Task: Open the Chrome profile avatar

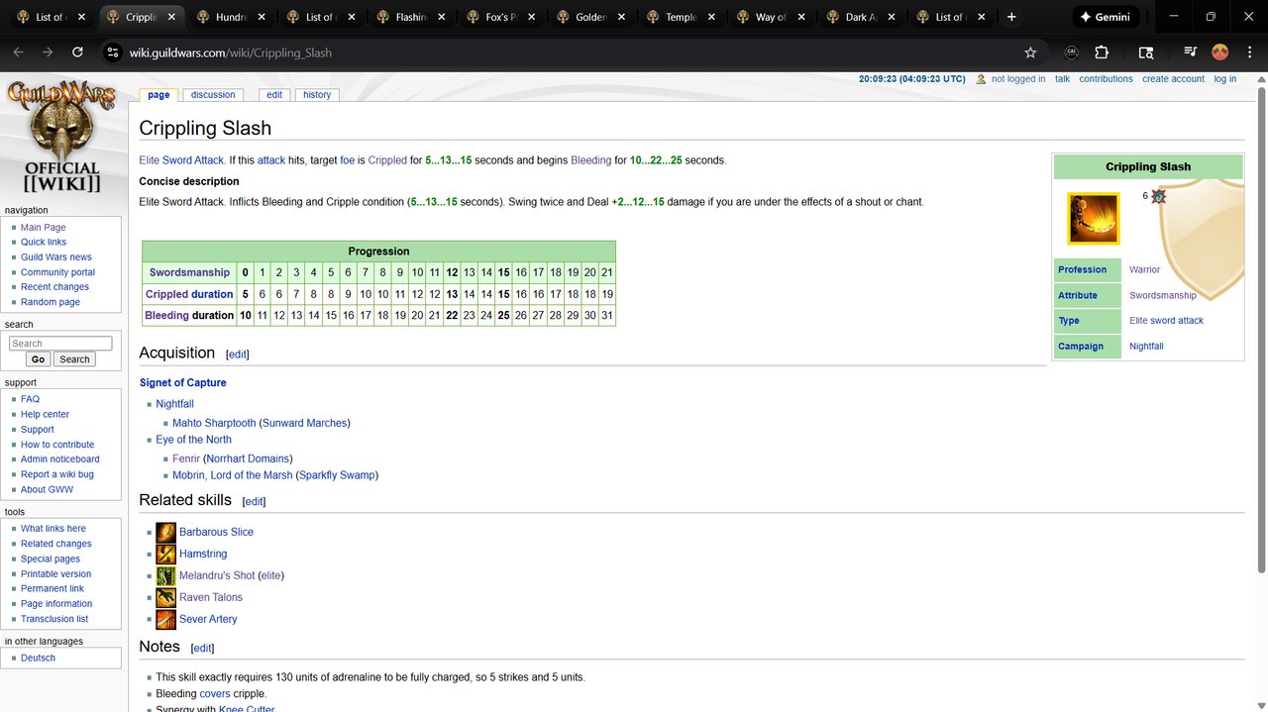Action: 1219,52
